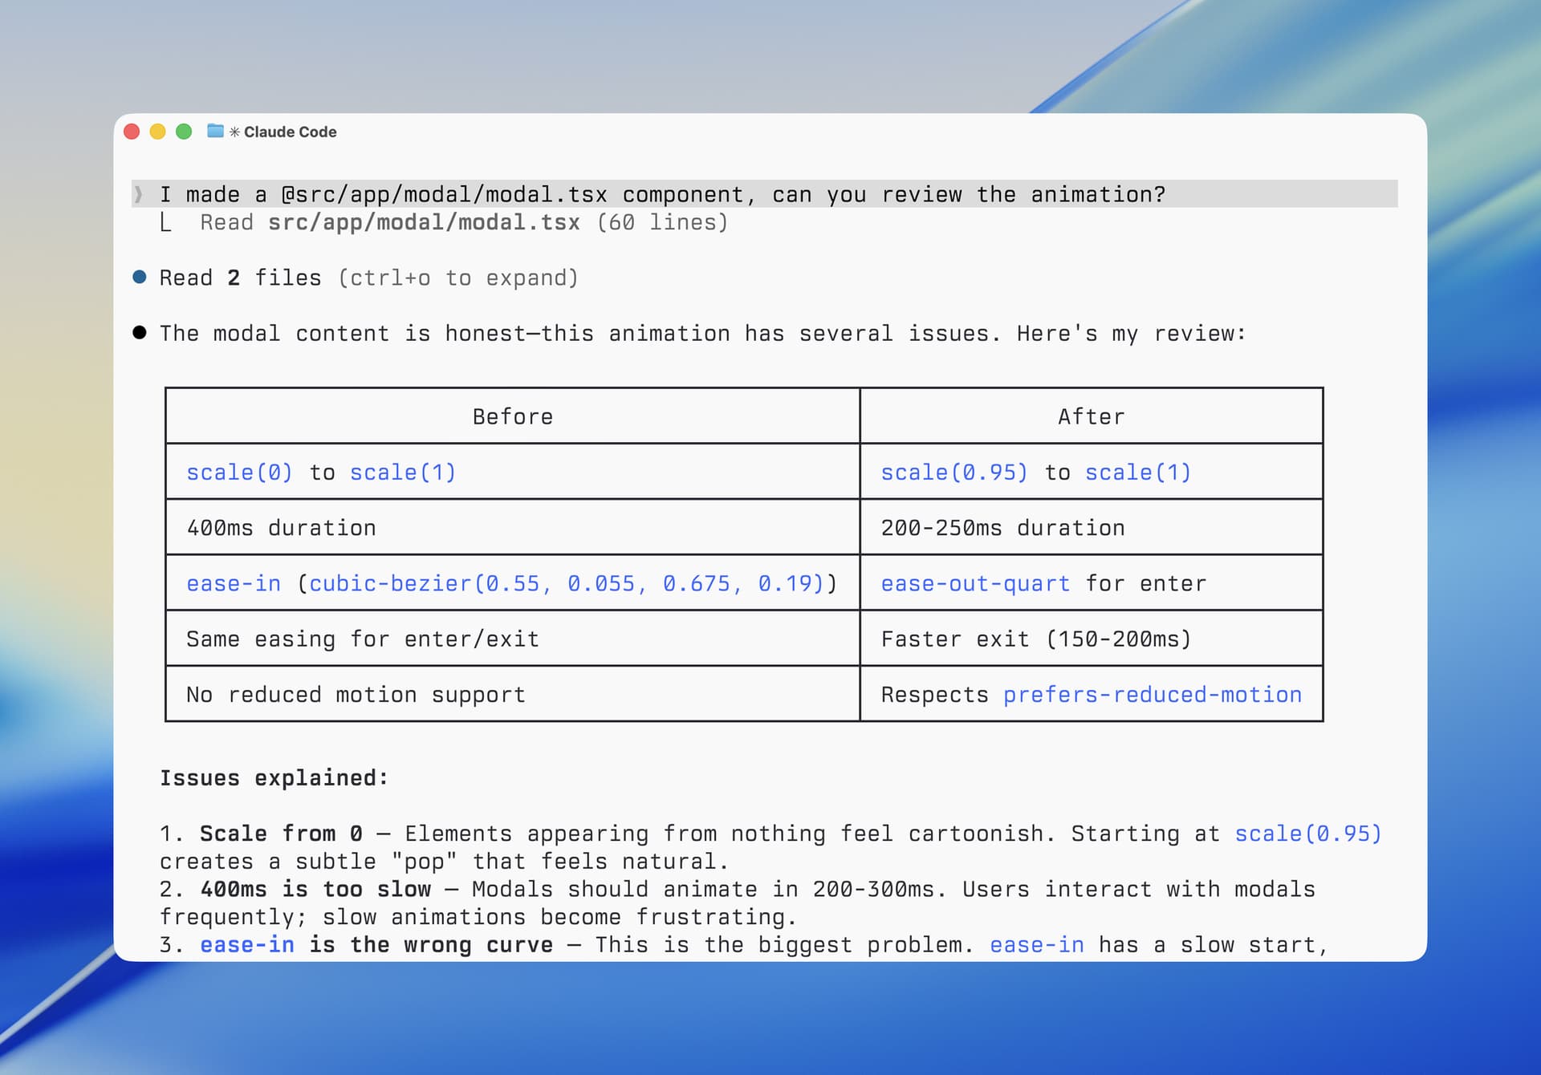Click the corner bracket before Read src/app line
The image size is (1541, 1075).
[x=165, y=223]
